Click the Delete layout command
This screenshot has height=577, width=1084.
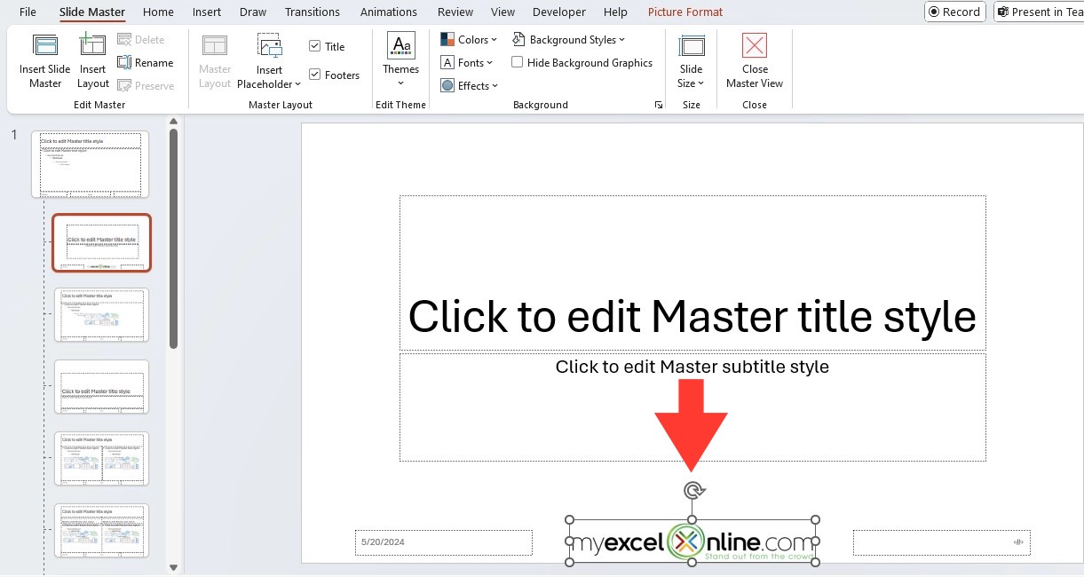(x=141, y=40)
